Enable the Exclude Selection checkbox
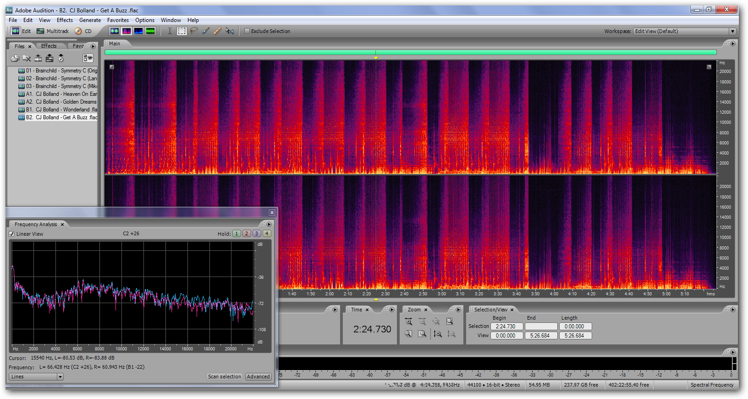This screenshot has height=399, width=748. point(247,31)
